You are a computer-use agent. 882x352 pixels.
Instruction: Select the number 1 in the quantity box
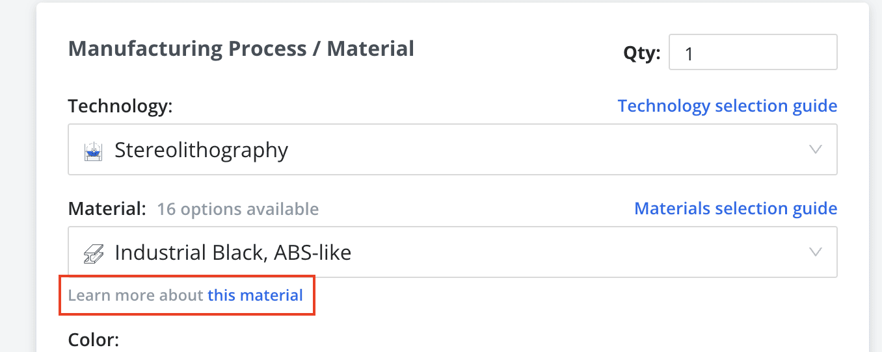[x=689, y=53]
